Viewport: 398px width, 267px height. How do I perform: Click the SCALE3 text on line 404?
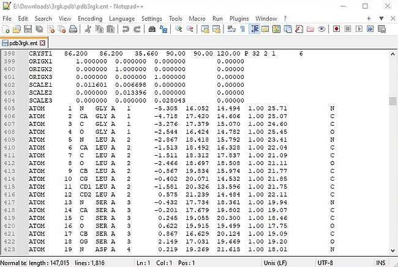40,101
